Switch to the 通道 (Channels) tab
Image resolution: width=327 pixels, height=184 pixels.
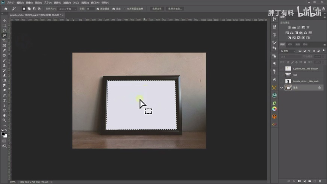(x=297, y=44)
